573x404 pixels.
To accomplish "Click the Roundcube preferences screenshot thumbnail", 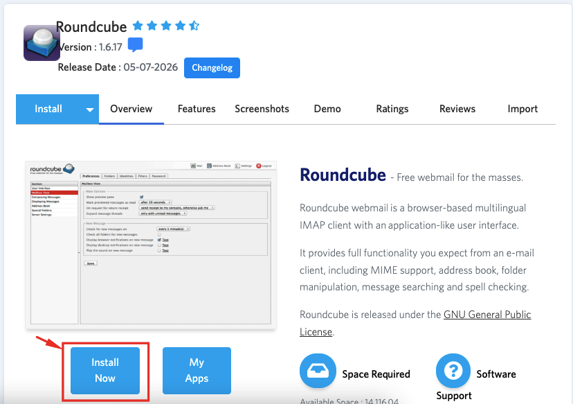I will (151, 245).
